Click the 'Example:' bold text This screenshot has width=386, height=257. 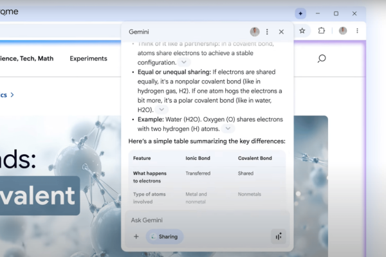(x=151, y=120)
